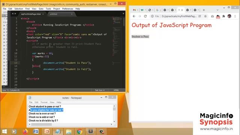Click Notepad's vertical scrollbar down arrow
This screenshot has width=240, height=135.
(114, 121)
